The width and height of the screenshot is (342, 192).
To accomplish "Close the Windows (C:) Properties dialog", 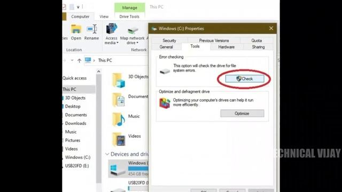I will [x=271, y=28].
